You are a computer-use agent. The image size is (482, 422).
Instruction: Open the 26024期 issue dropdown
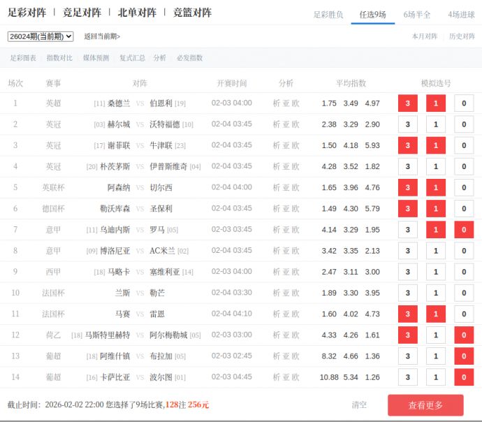point(41,36)
